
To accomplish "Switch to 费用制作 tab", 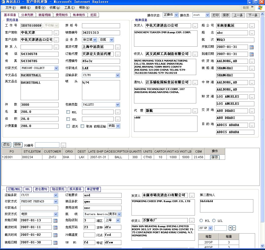I will [62, 15].
